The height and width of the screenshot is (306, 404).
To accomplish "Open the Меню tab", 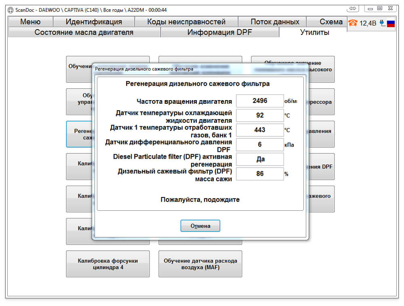I will [30, 22].
